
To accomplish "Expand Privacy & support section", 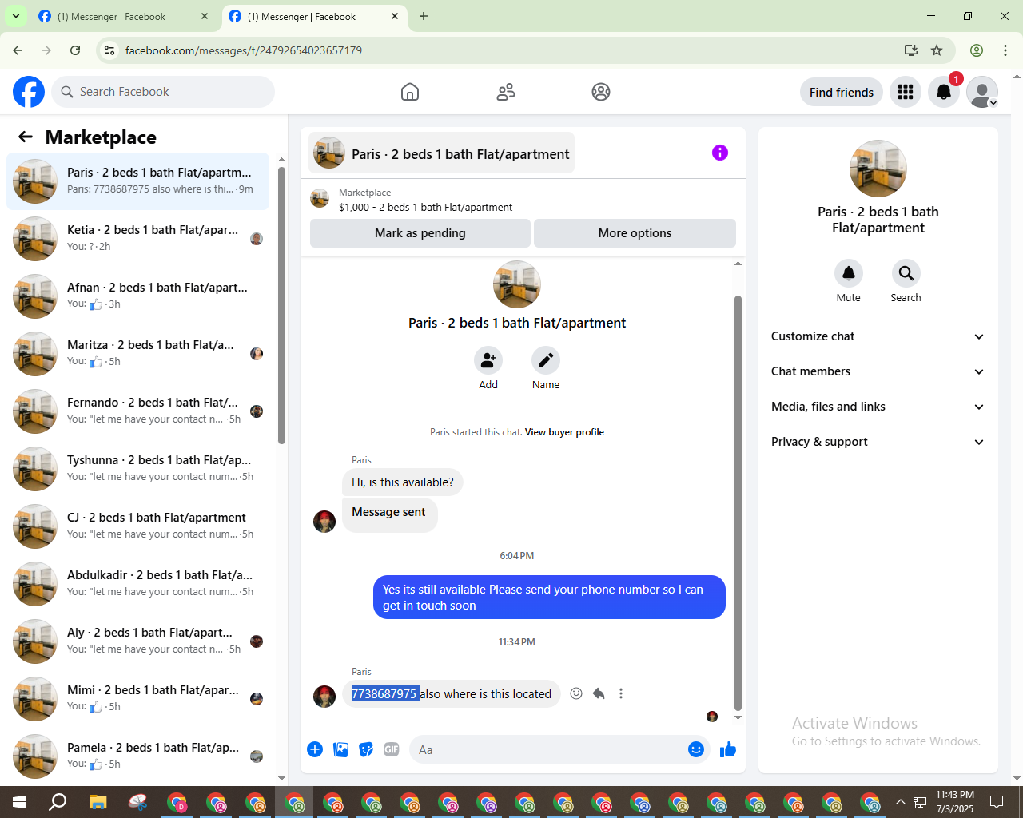I will coord(878,442).
